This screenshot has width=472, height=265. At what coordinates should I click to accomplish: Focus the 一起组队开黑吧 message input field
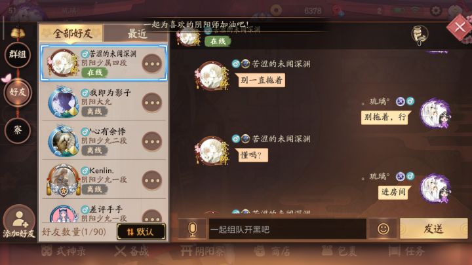pos(288,229)
